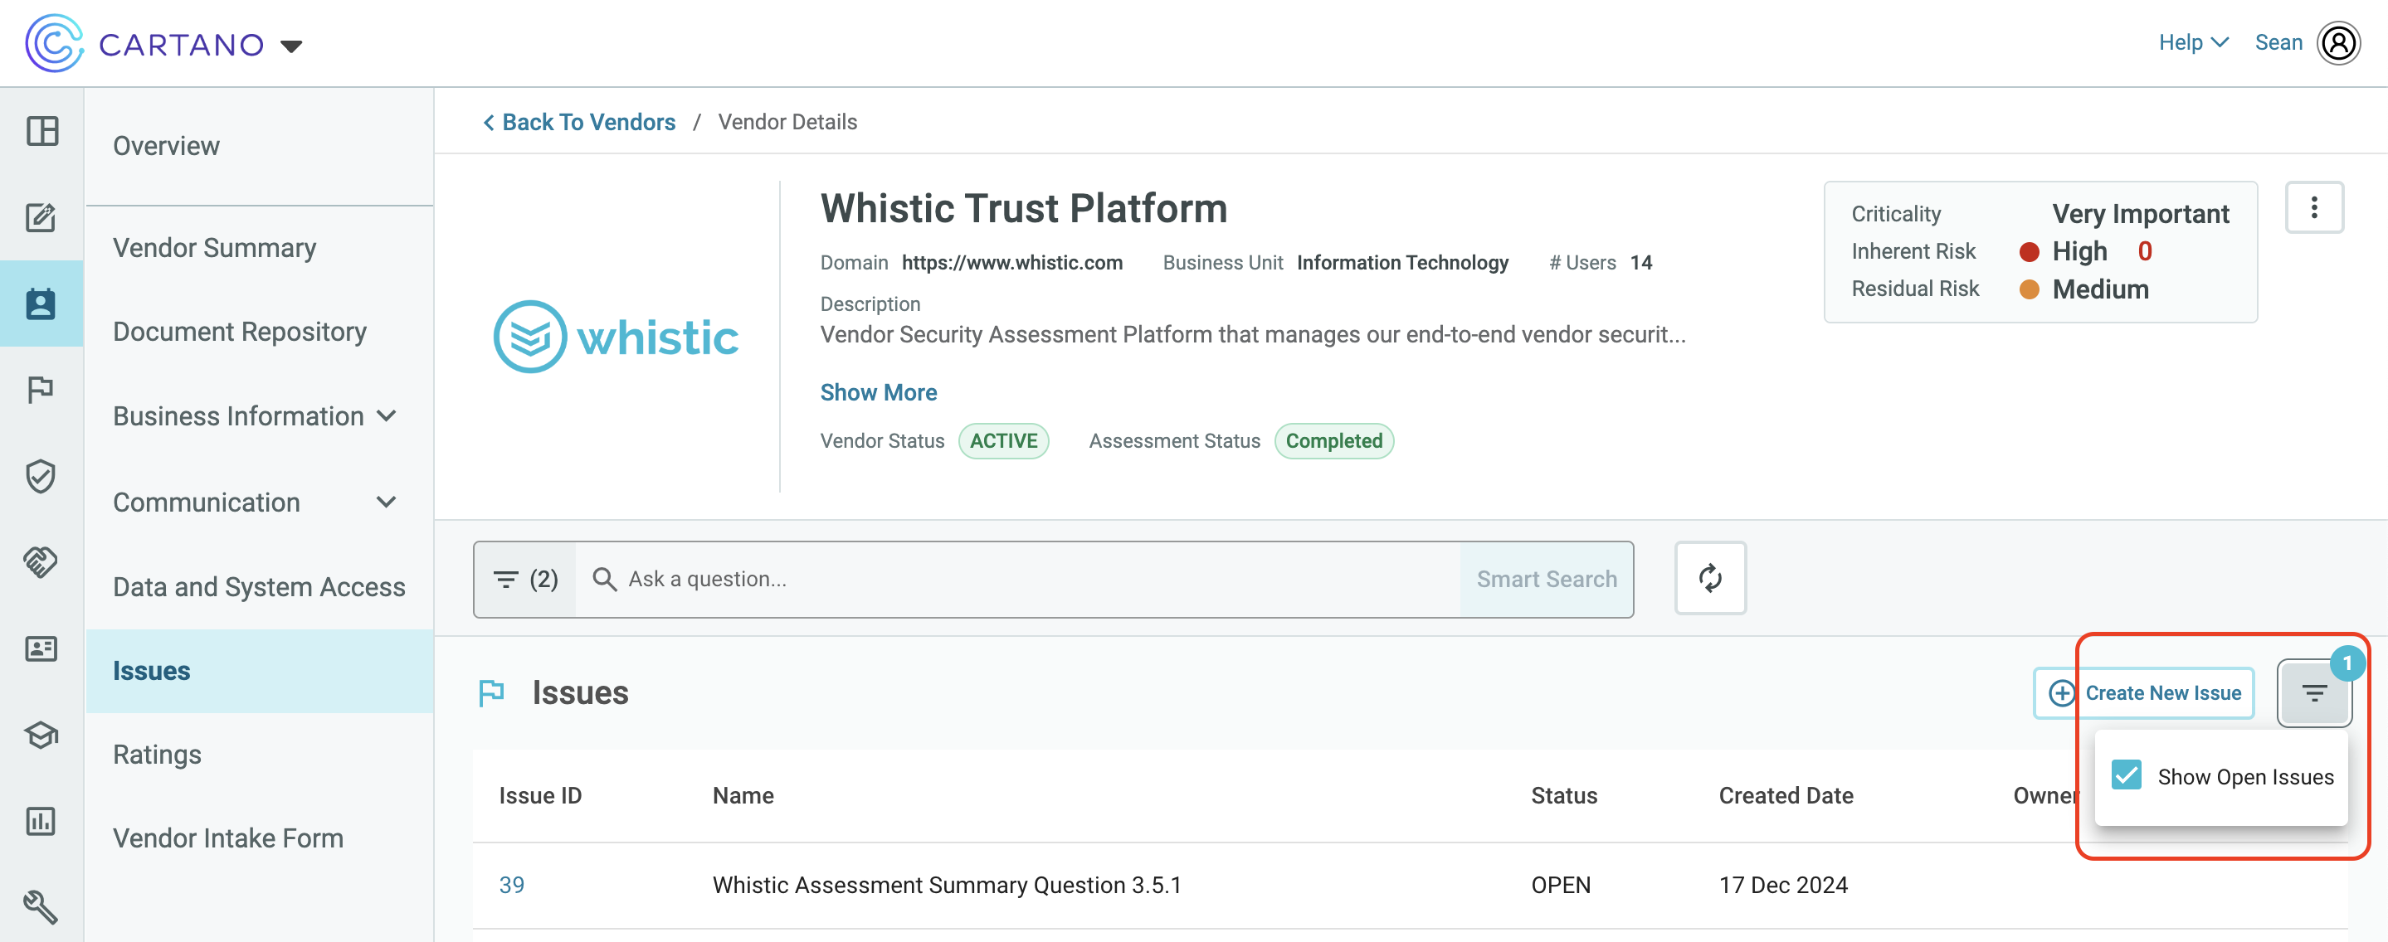Select the vendors contact-book icon in rail
Viewport: 2388px width, 942px height.
41,303
